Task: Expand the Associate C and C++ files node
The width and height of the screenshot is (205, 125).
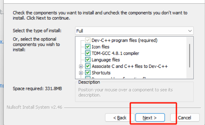Action: coord(81,66)
